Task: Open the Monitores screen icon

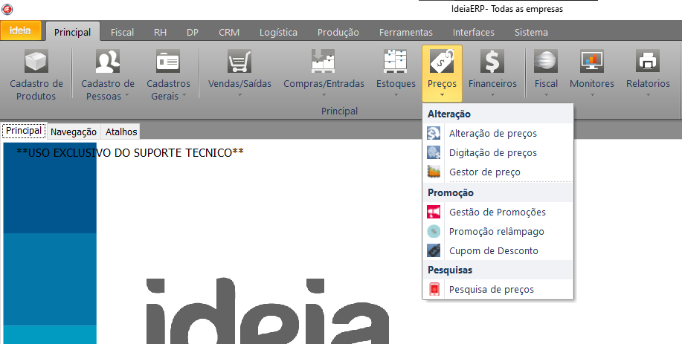Action: (x=591, y=61)
